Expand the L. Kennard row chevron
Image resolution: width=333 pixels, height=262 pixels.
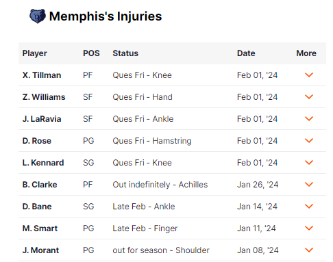point(309,163)
